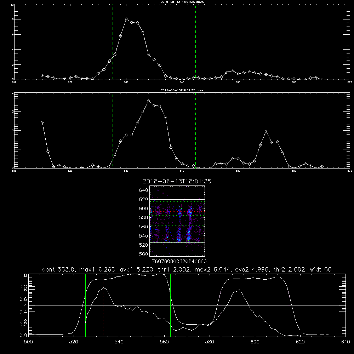Click the large '2018-06-13T18:01:35' title above the image
Viewport: 354px width, 354px height.
pos(177,182)
